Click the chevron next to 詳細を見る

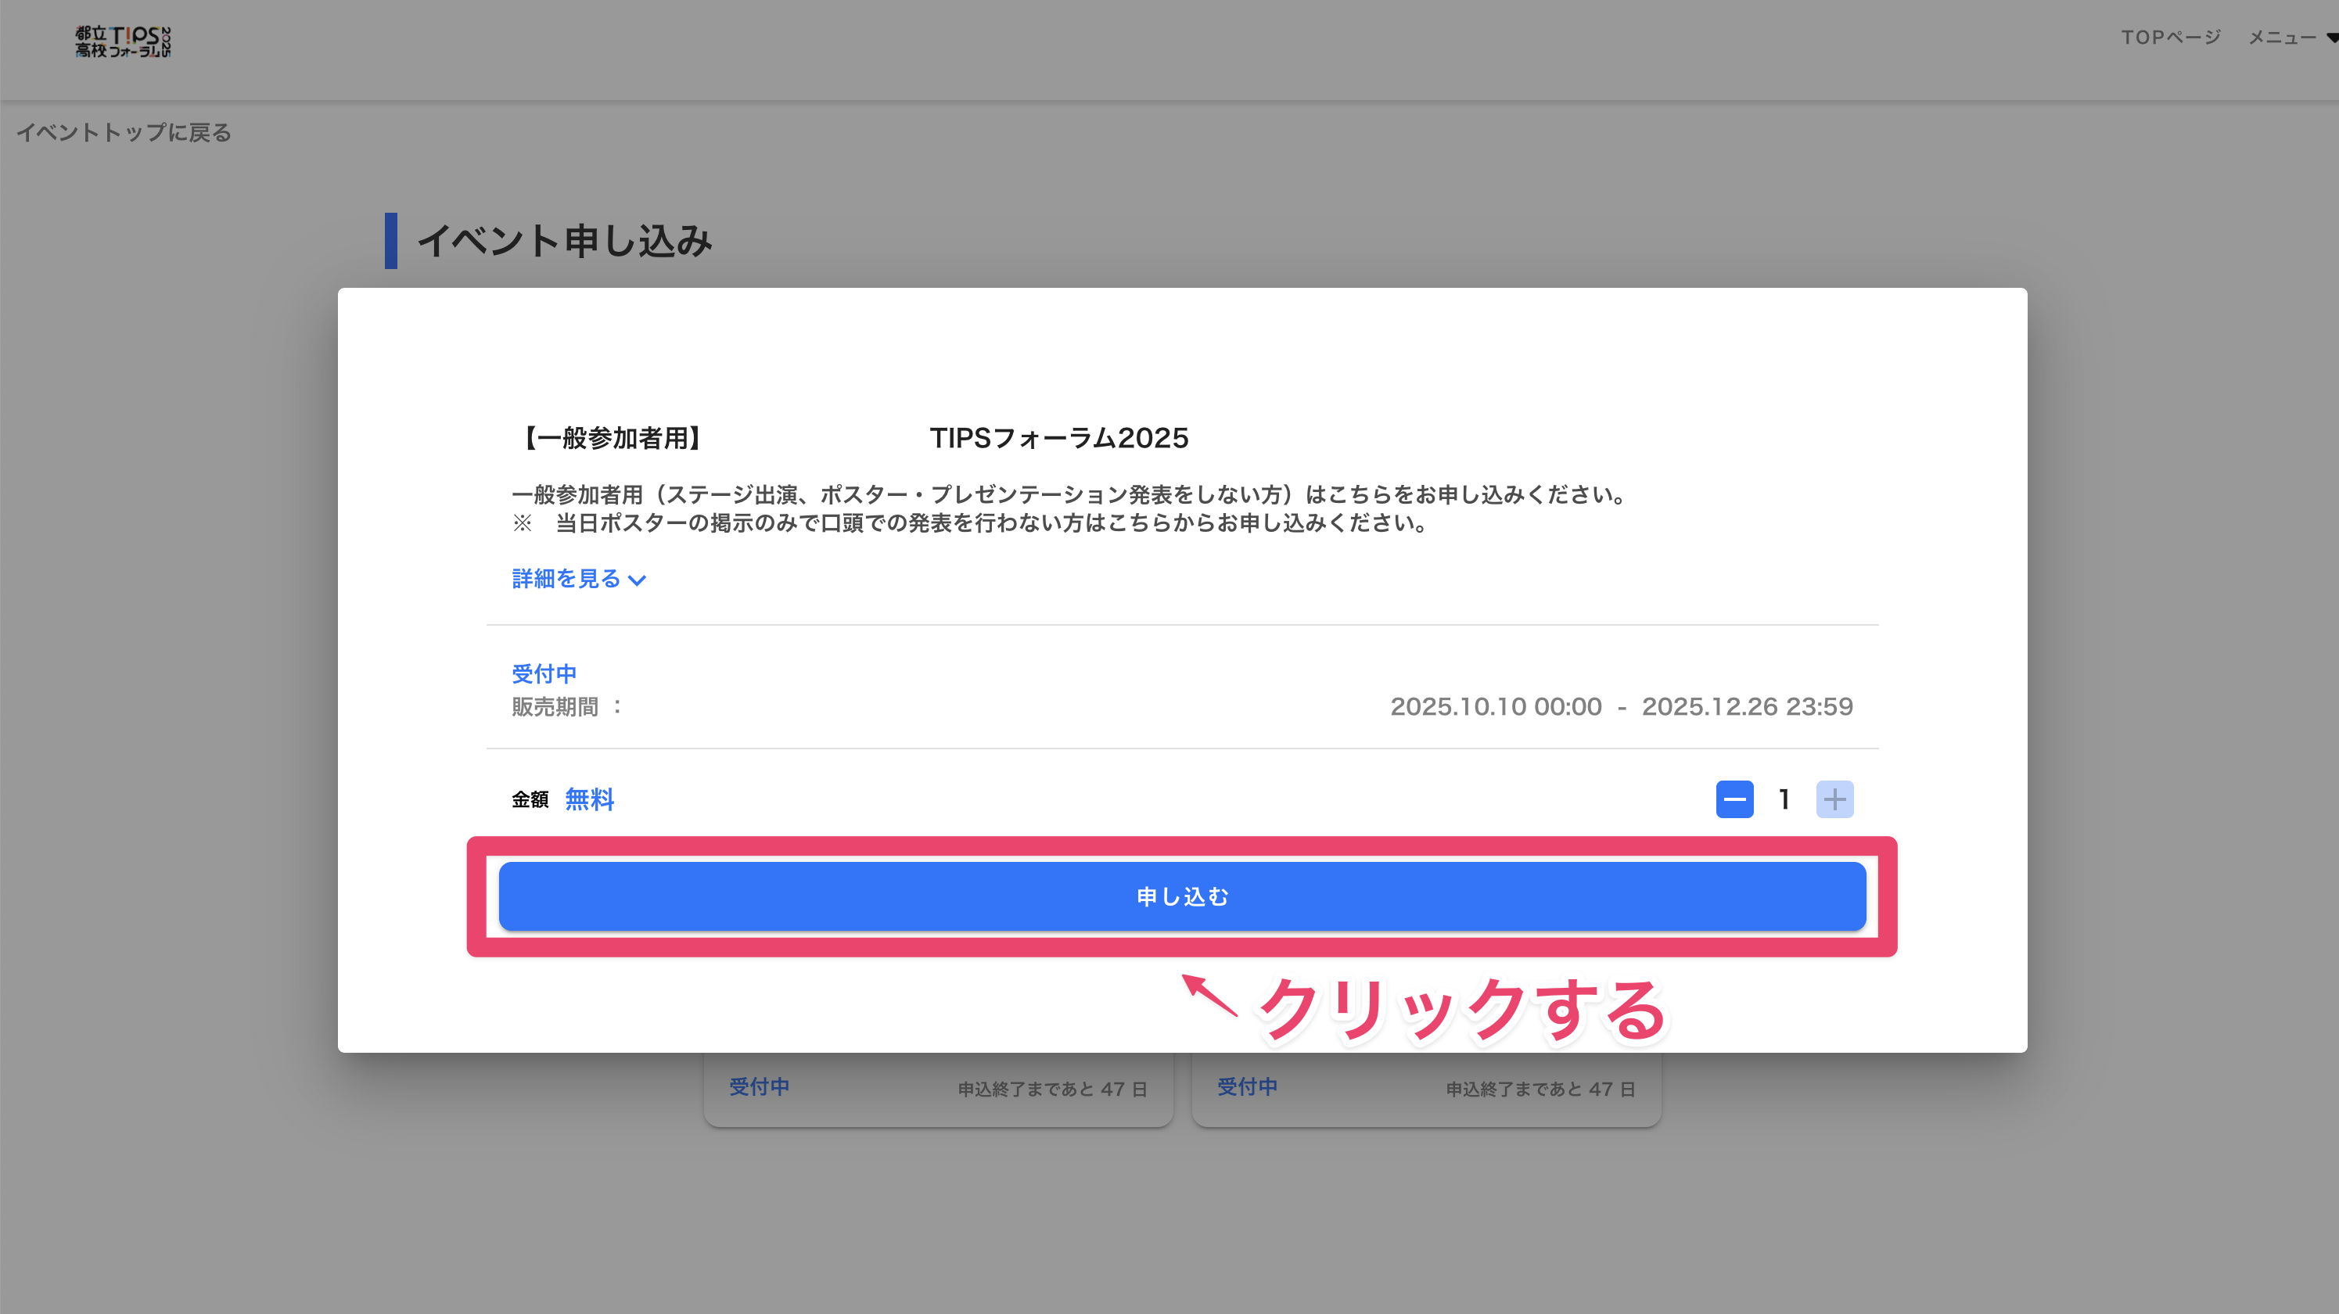638,580
